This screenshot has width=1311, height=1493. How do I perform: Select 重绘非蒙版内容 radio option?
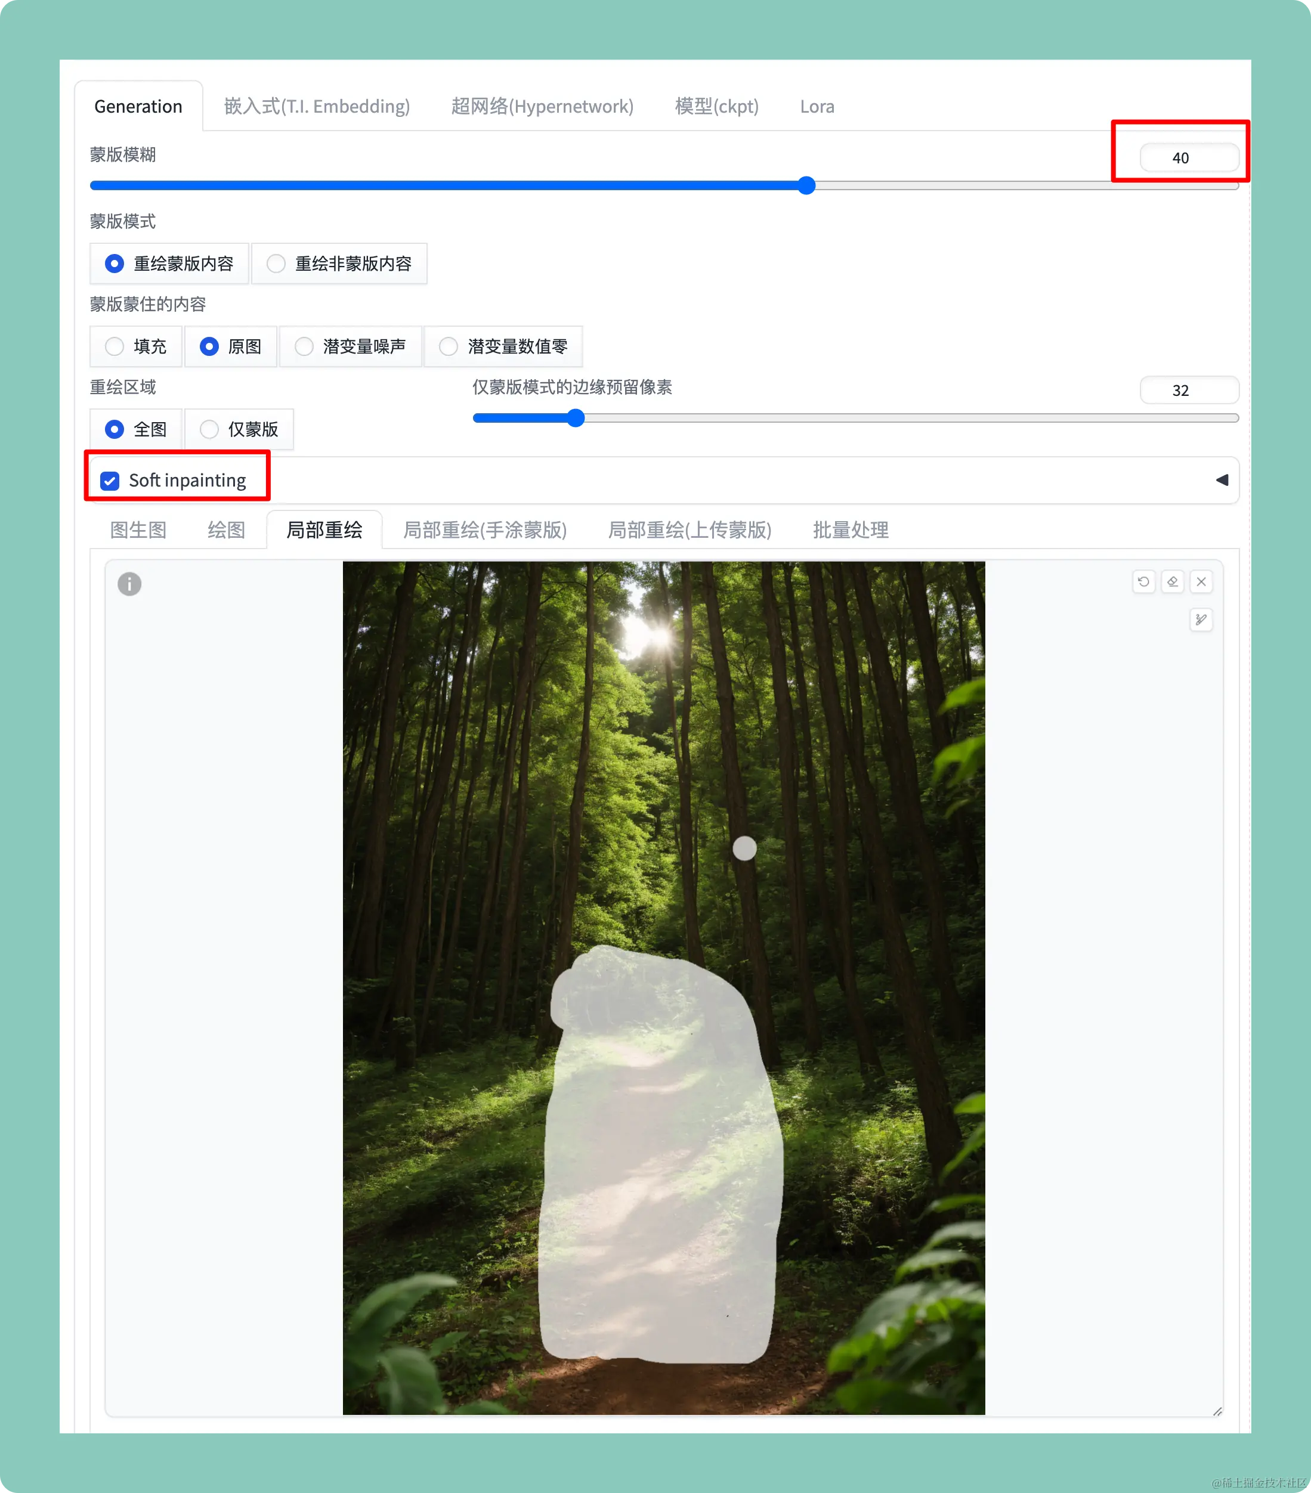276,264
